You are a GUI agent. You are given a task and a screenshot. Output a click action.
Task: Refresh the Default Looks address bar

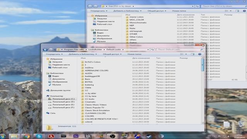pos(152,50)
